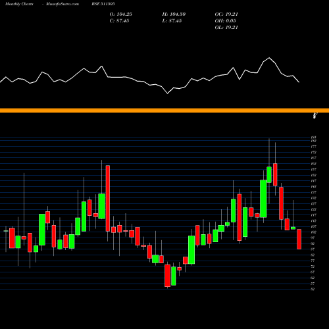Viewport: 329px width, 329px height.
Task: Click the 112 price axis label
Action: pos(313,220)
